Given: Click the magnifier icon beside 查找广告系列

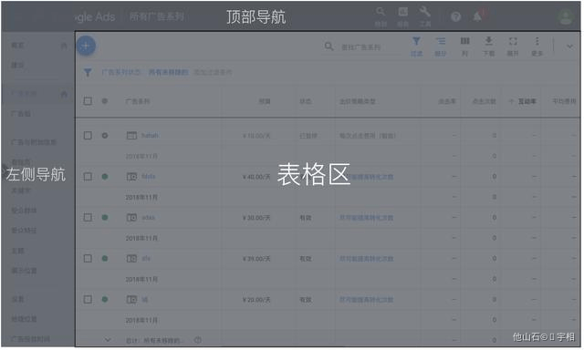Looking at the screenshot, I should [x=328, y=46].
